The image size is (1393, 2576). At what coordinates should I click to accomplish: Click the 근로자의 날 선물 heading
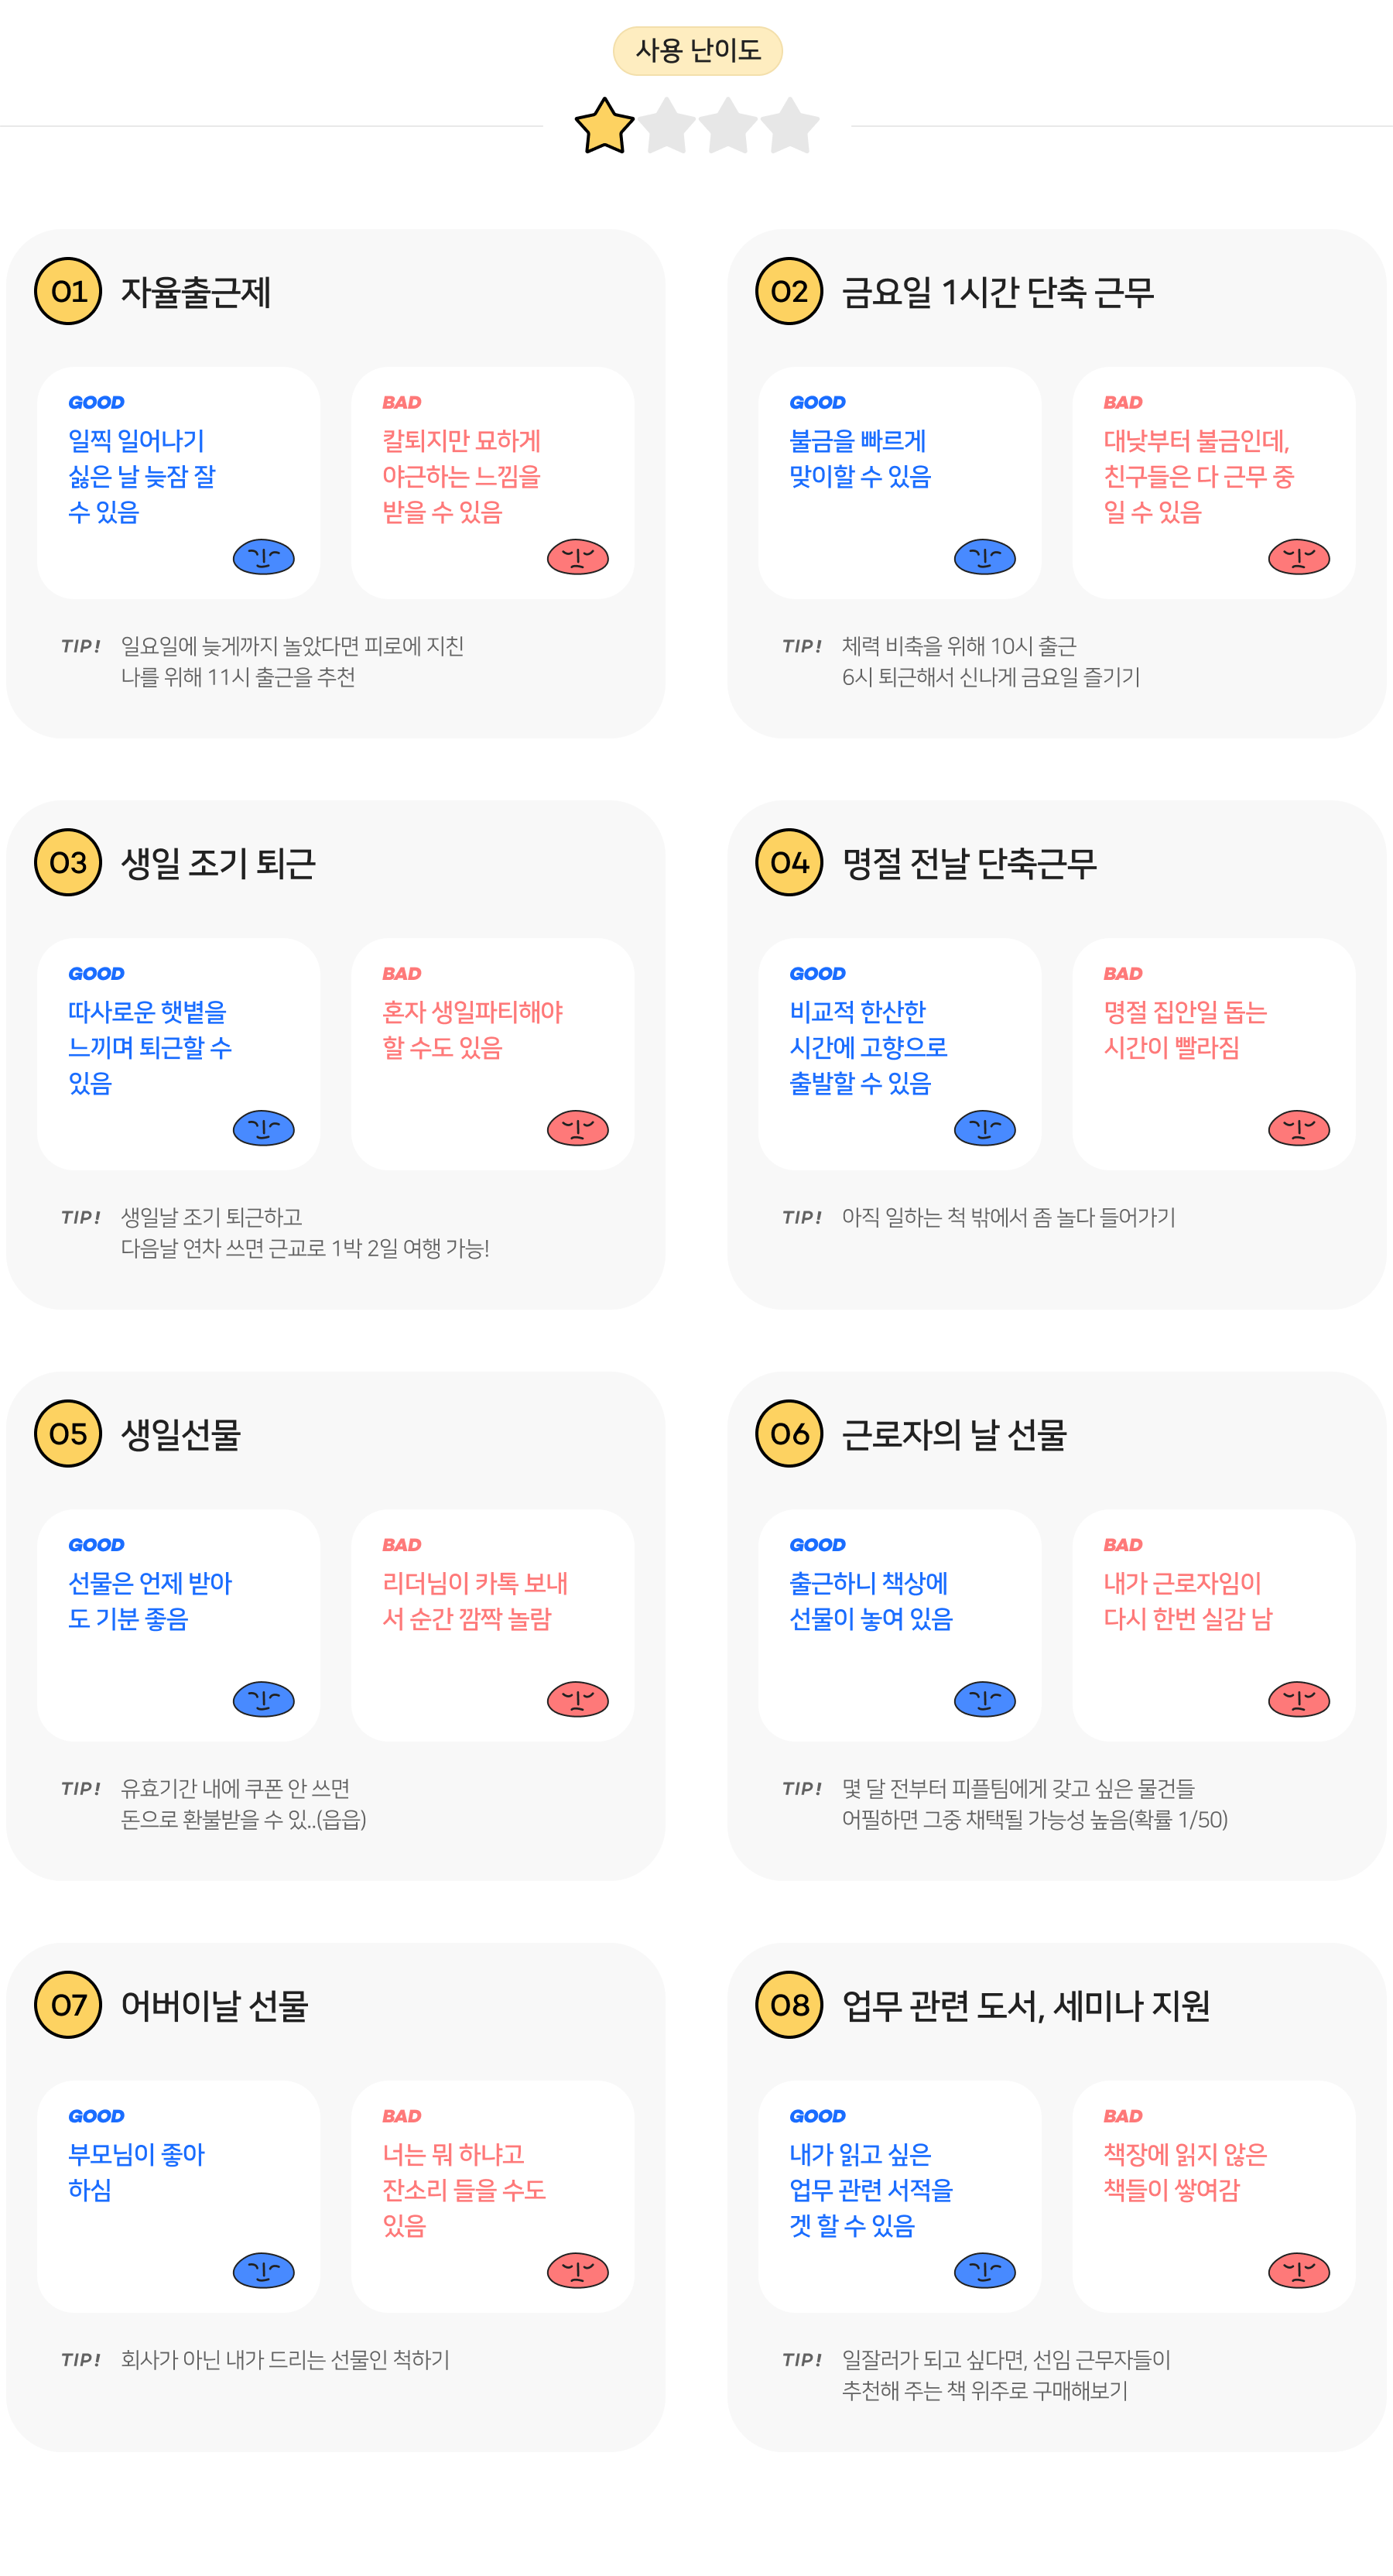[x=954, y=1434]
